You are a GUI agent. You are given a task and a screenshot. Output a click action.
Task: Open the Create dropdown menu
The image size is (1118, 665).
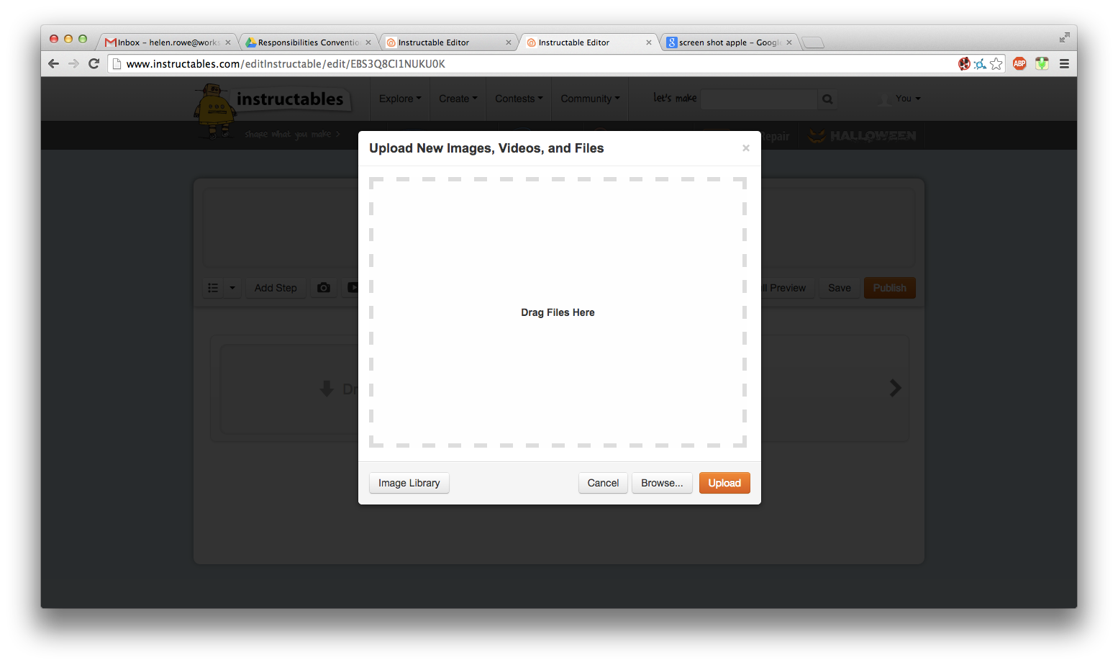coord(458,99)
